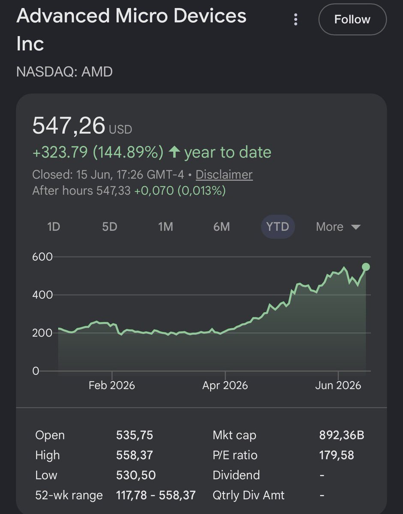This screenshot has width=403, height=514.
Task: Click the green up arrow icon
Action: point(174,152)
